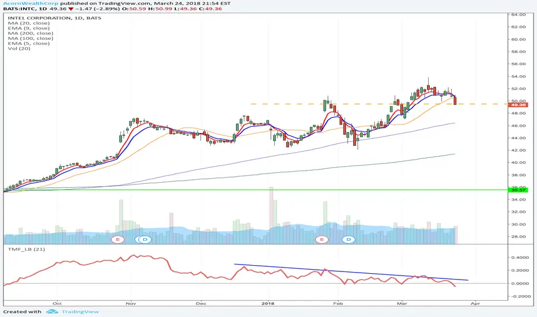Screen dimensions: 537x317
Task: Click the Apr date axis label
Action: [x=475, y=304]
